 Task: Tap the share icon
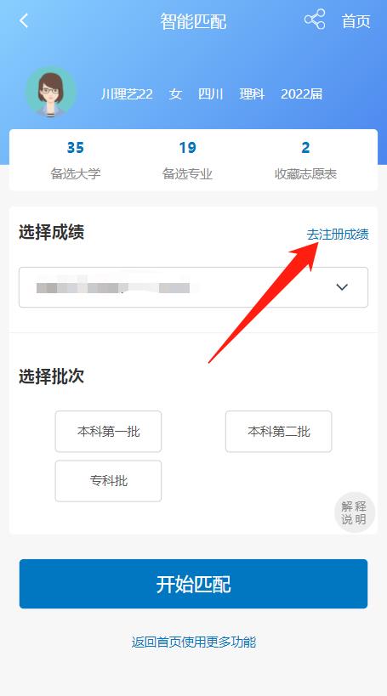pyautogui.click(x=315, y=20)
